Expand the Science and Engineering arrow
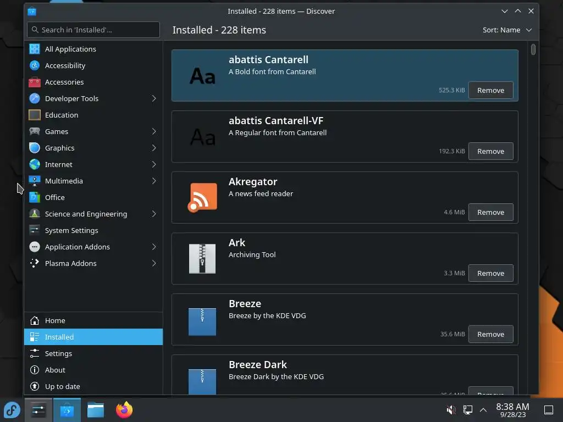This screenshot has width=563, height=422. tap(154, 214)
